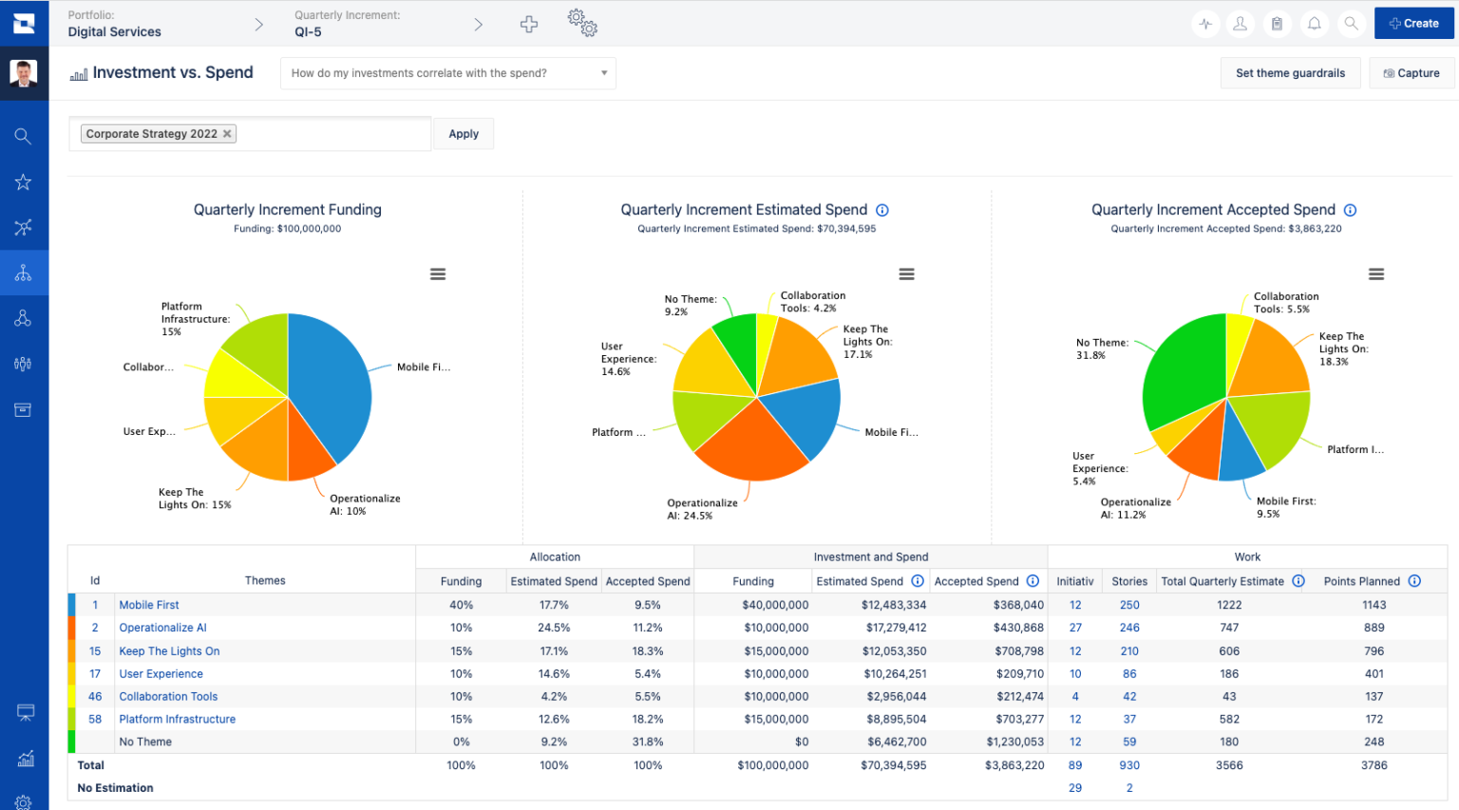Click the notifications bell icon
The image size is (1459, 810).
(x=1315, y=23)
